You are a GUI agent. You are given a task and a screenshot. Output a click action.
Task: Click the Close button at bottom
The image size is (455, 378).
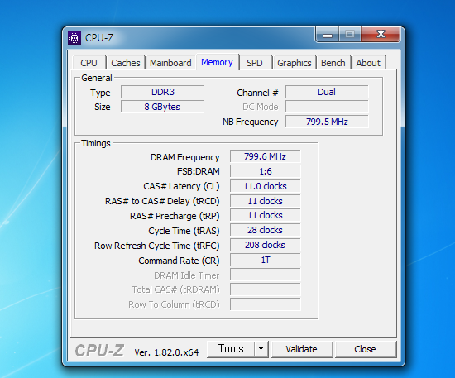pyautogui.click(x=366, y=349)
